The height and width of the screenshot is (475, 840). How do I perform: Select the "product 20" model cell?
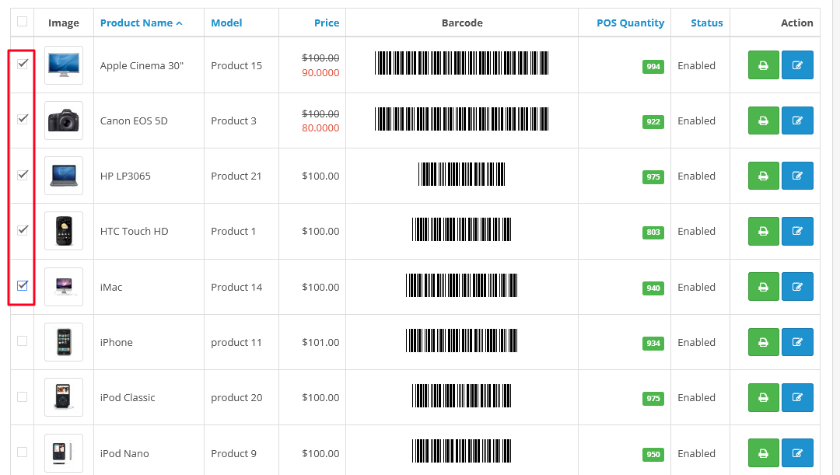[236, 398]
